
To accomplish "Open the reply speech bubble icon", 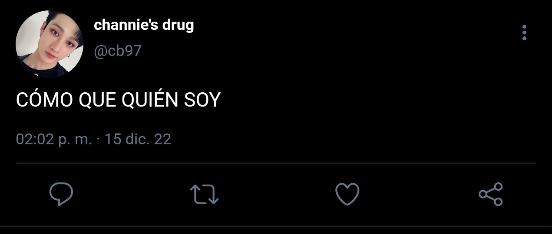I will tap(61, 194).
